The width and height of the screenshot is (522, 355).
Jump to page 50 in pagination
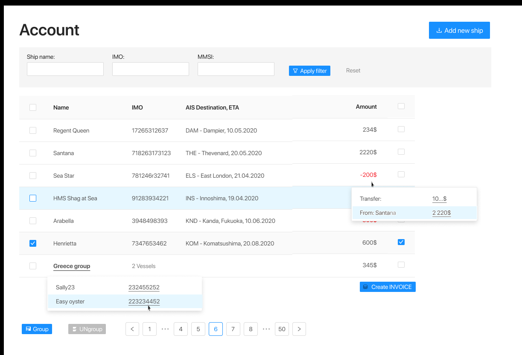click(282, 329)
